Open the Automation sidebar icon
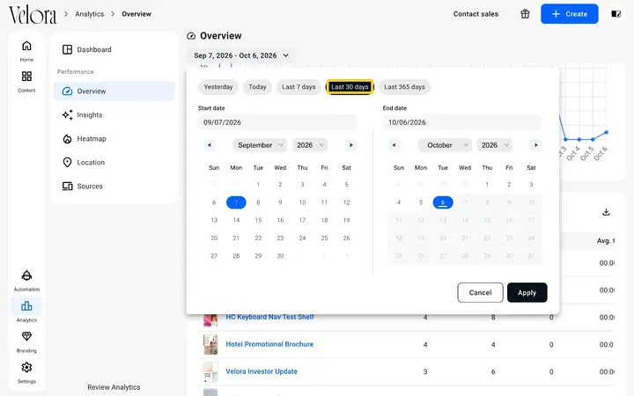634x396 pixels. pos(26,275)
